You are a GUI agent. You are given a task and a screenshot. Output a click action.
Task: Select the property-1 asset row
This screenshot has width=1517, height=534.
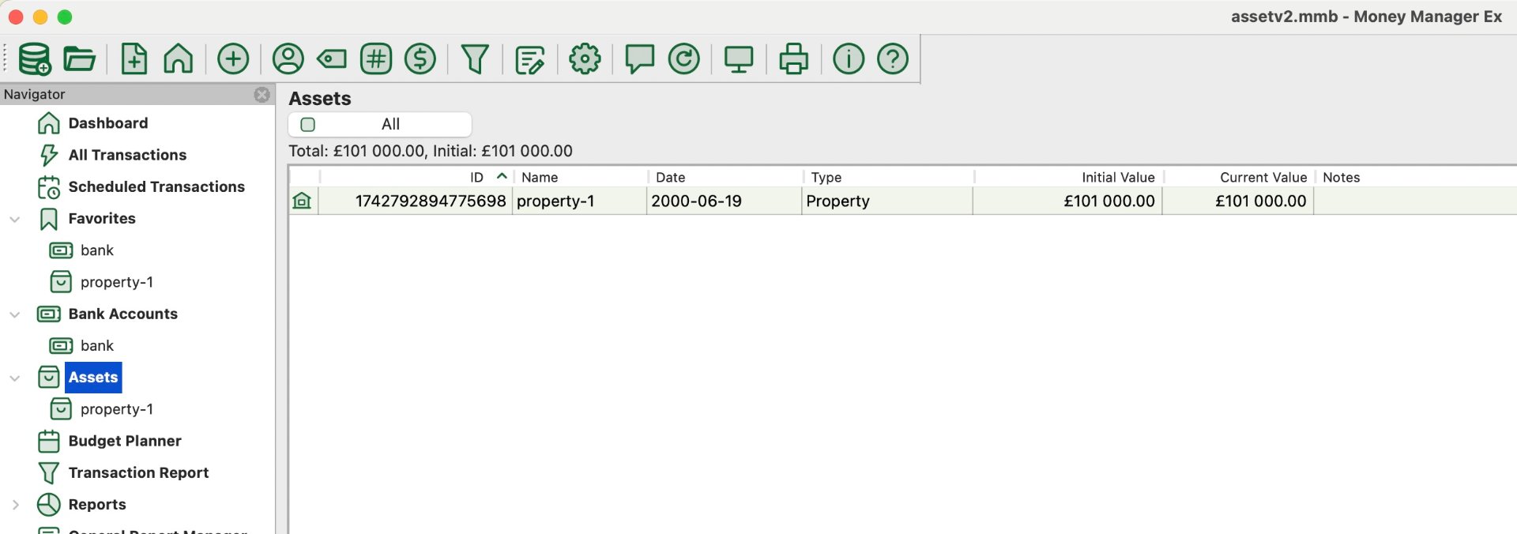click(x=555, y=201)
